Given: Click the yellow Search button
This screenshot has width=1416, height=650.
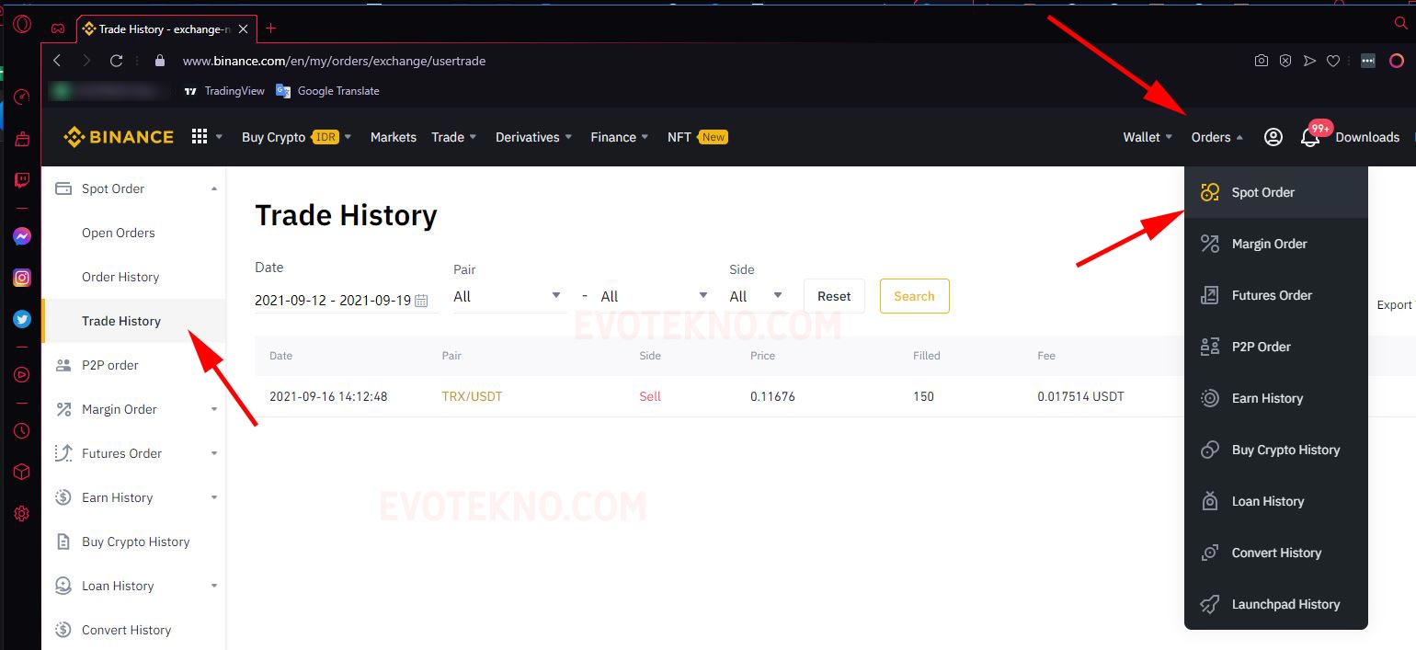Looking at the screenshot, I should coord(914,296).
